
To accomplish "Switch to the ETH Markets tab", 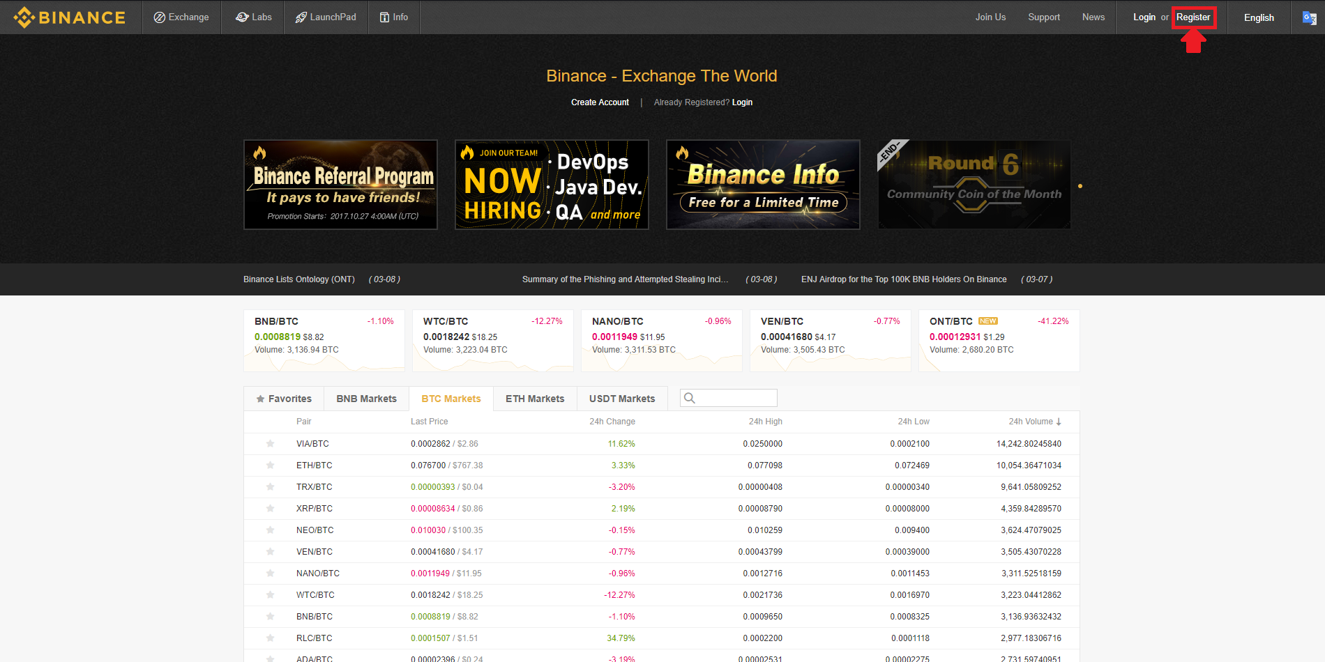I will 535,399.
